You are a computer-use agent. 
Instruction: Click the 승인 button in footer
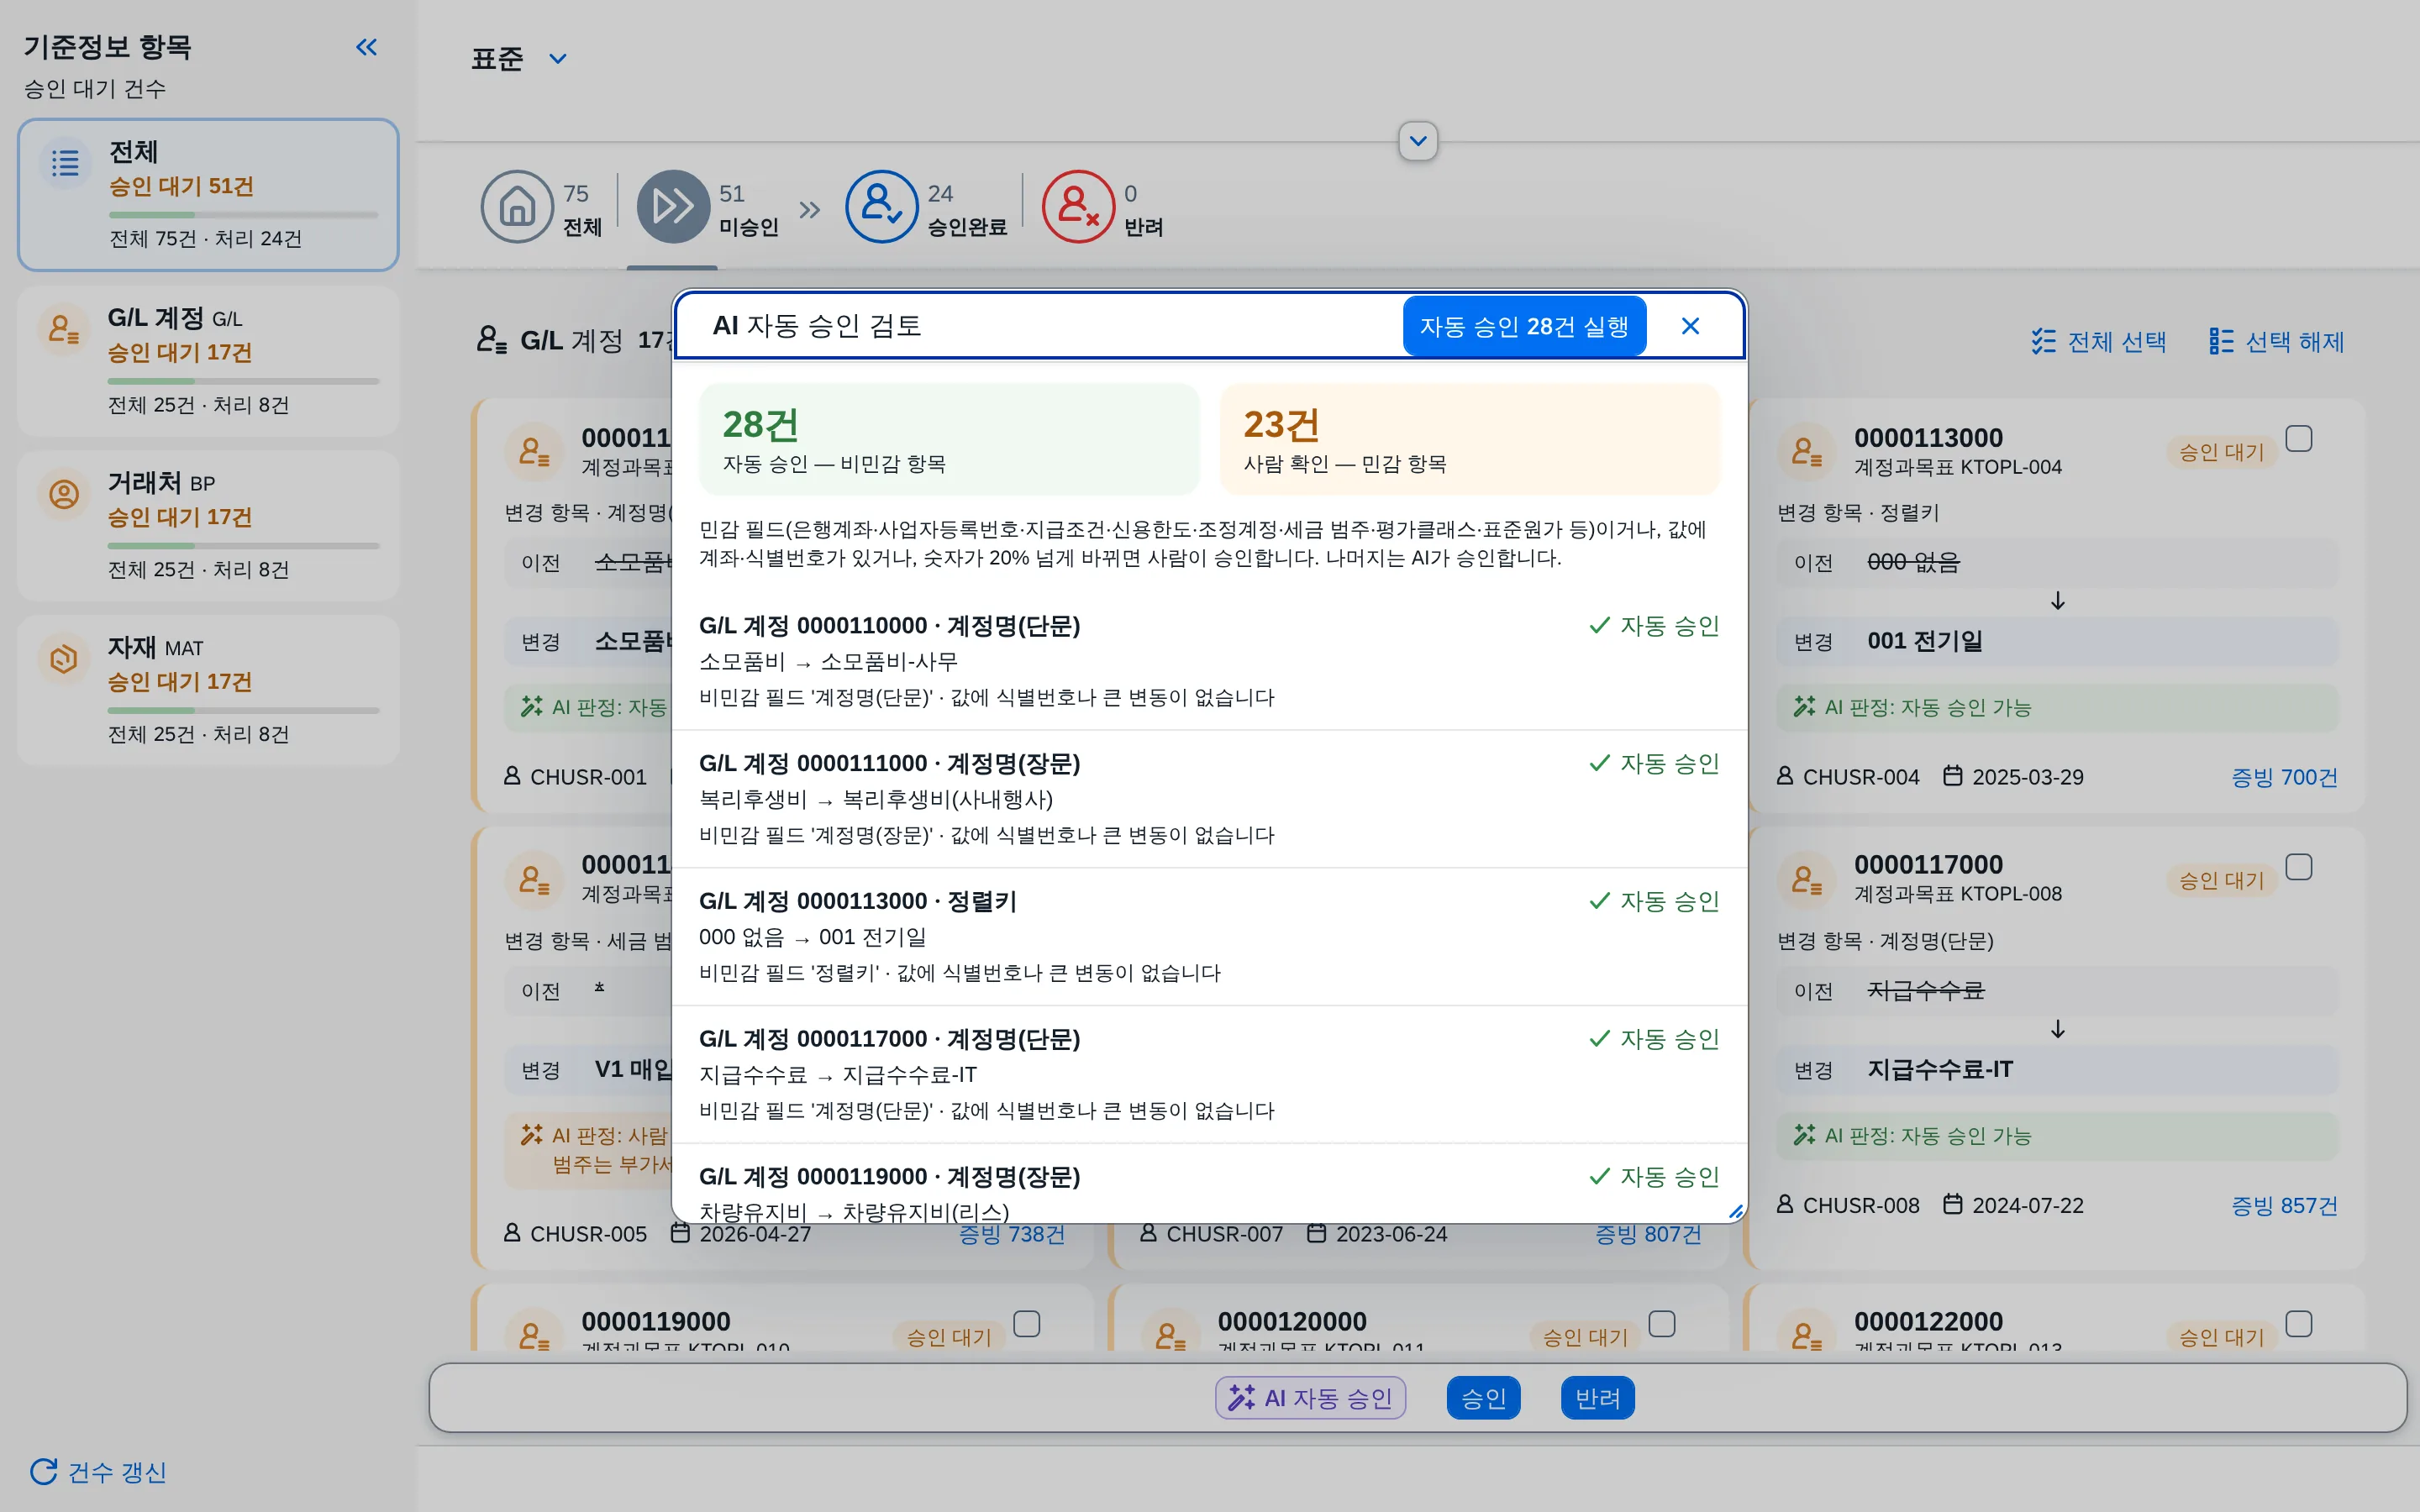tap(1483, 1397)
